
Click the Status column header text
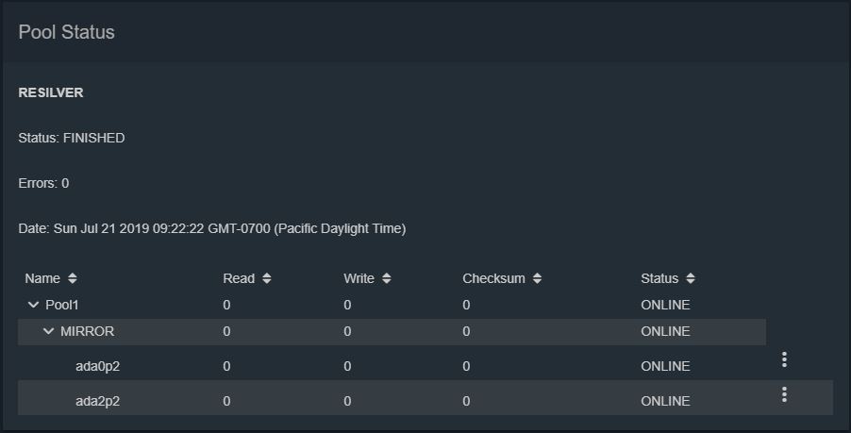[659, 278]
